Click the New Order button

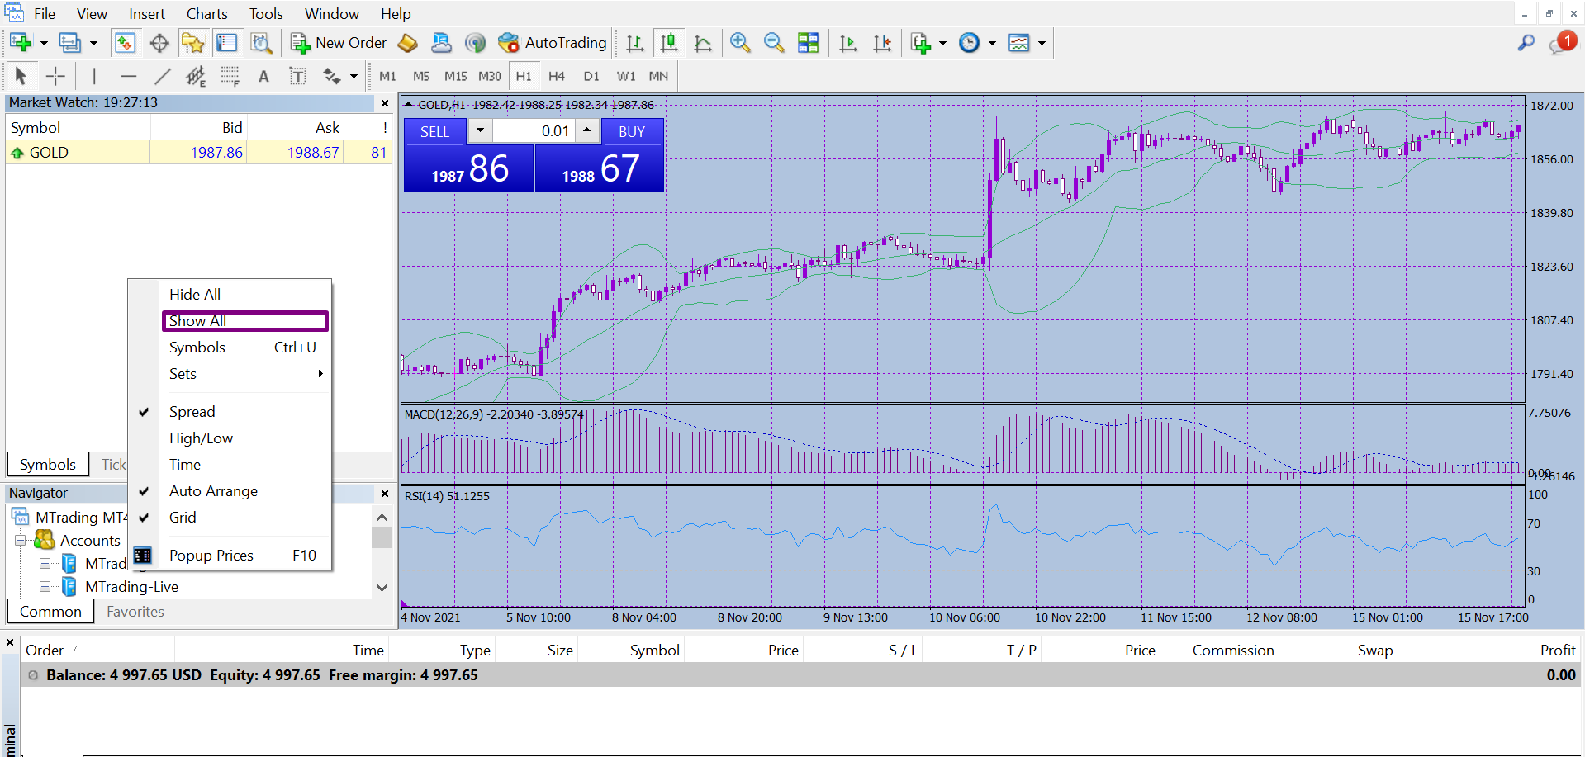pos(339,43)
